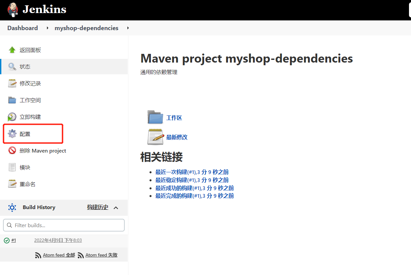Screen dimensions: 411x275
Task: Click the 构建历史 trend link
Action: point(98,207)
